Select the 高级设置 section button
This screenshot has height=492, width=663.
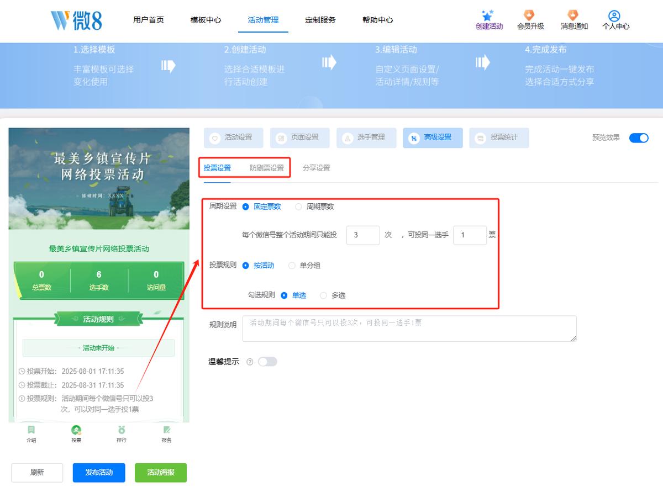click(433, 137)
